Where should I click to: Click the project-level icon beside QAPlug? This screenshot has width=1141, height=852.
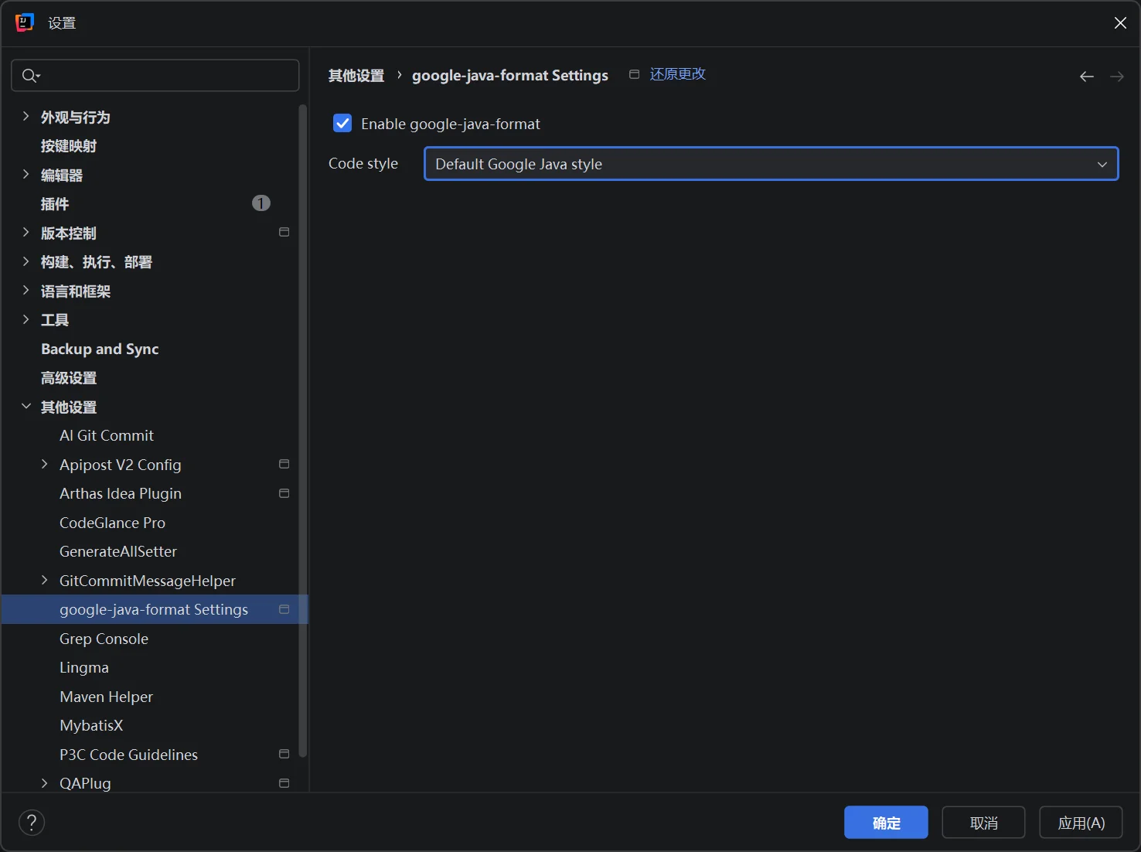(284, 783)
